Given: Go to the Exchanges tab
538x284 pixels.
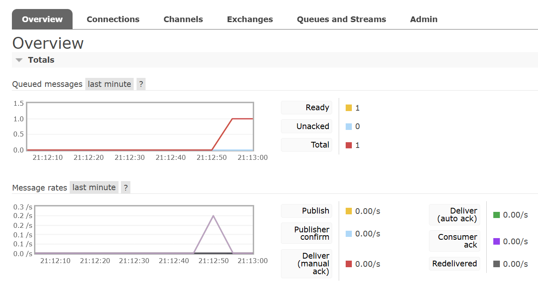Looking at the screenshot, I should pos(250,19).
